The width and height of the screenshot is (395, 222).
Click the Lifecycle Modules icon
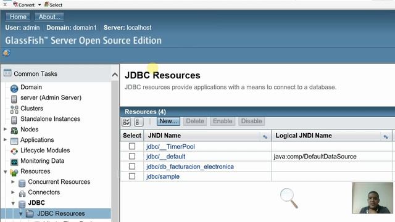[14, 151]
